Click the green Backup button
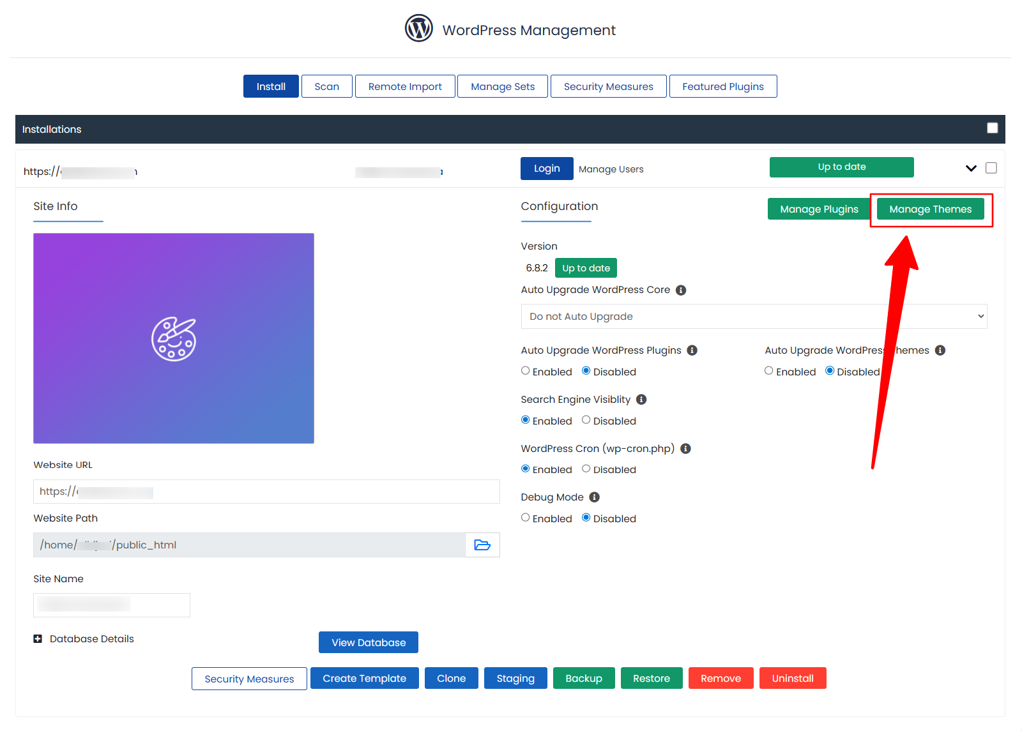Screen dimensions: 1022x731 pos(584,678)
